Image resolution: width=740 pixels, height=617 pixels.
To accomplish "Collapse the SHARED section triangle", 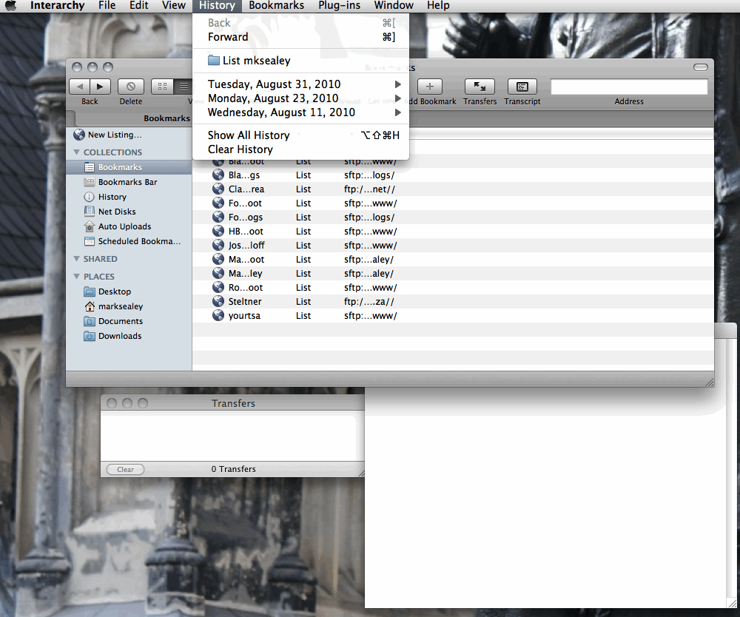I will (x=76, y=259).
